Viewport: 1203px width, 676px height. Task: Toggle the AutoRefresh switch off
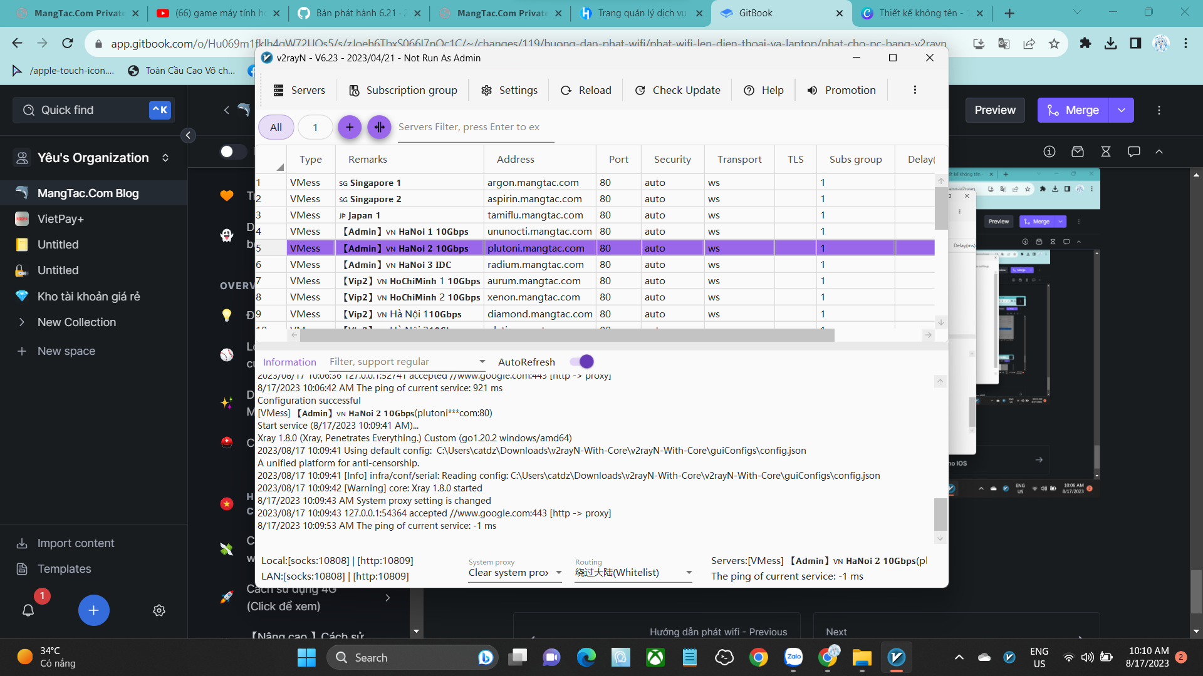coord(581,362)
